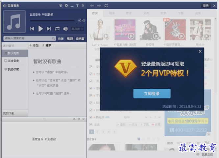This screenshot has width=219, height=158.
Task: Click the song progress bar
Action: 52,21
